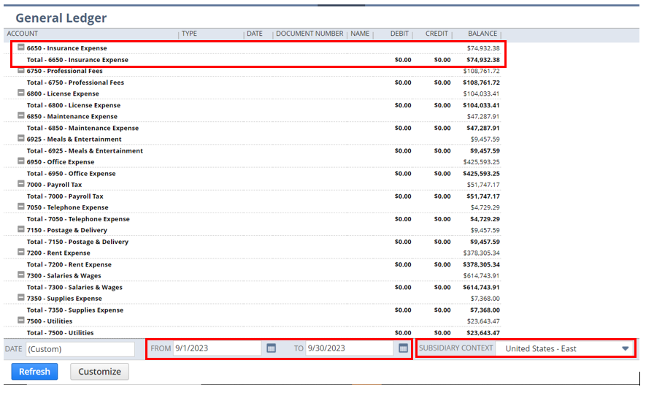Collapse the 6800 License Expense row
Image resolution: width=646 pixels, height=398 pixels.
coord(21,93)
